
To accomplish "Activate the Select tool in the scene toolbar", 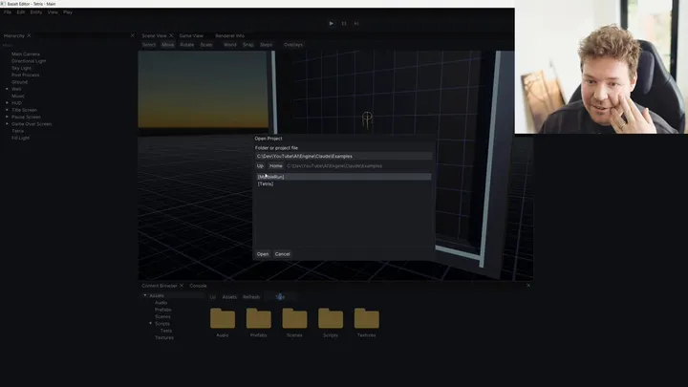I will click(149, 45).
